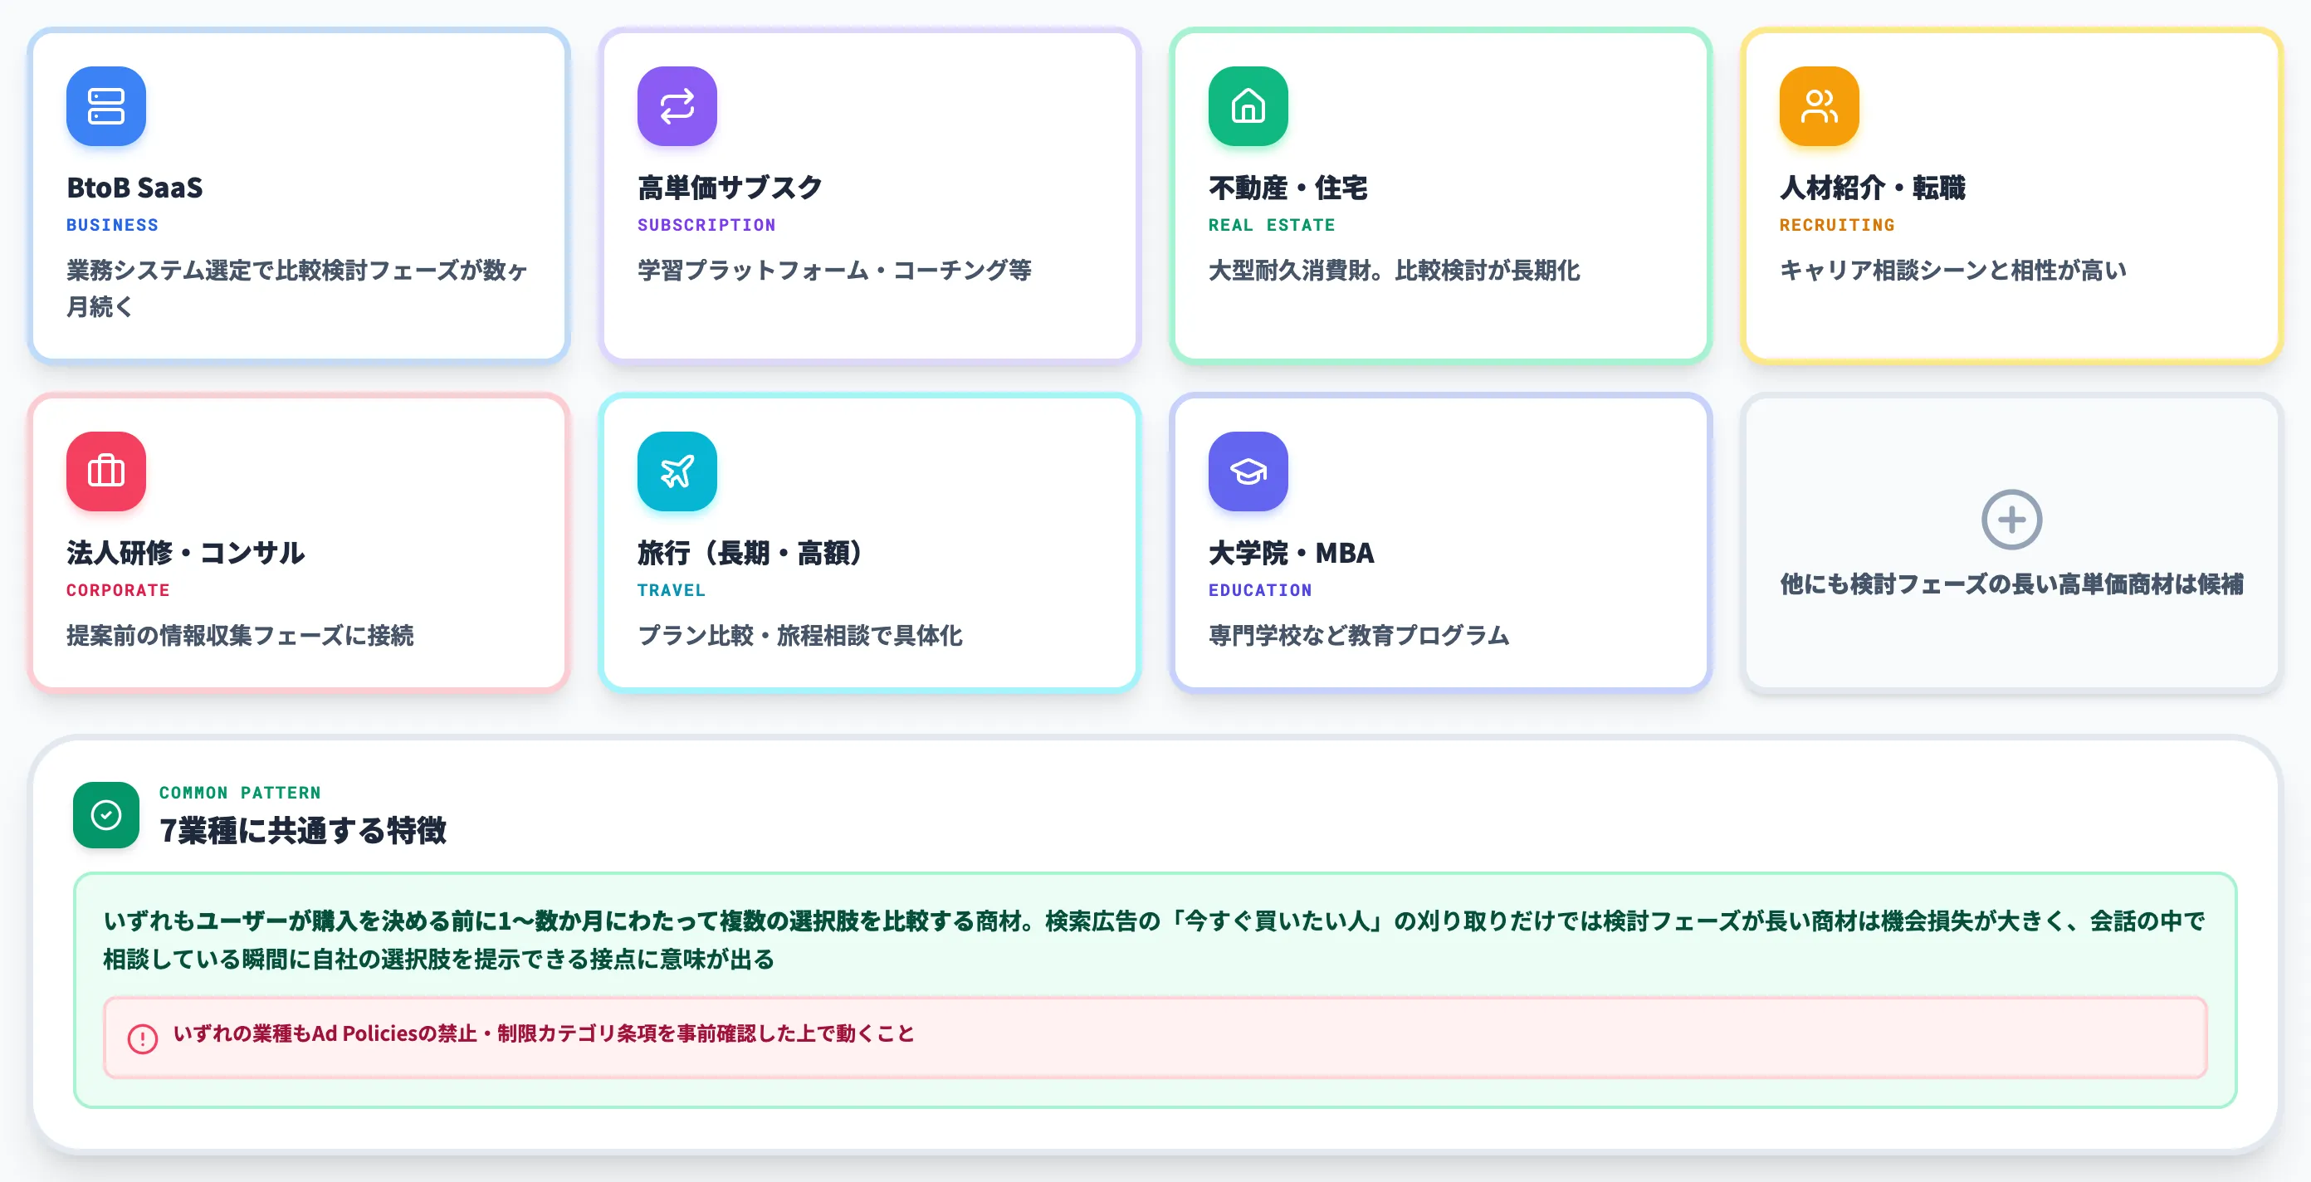The image size is (2311, 1182).
Task: Click the COMMON PATTERN label
Action: pyautogui.click(x=240, y=793)
